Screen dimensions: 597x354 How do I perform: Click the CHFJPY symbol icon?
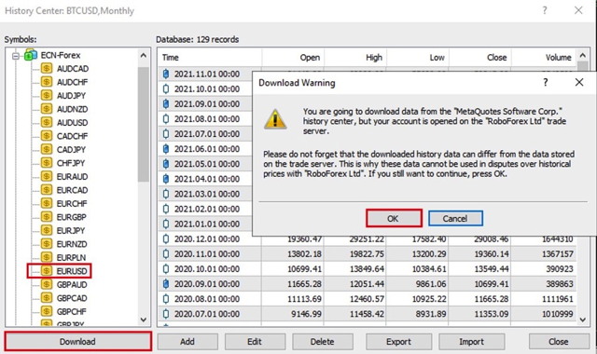pos(47,163)
